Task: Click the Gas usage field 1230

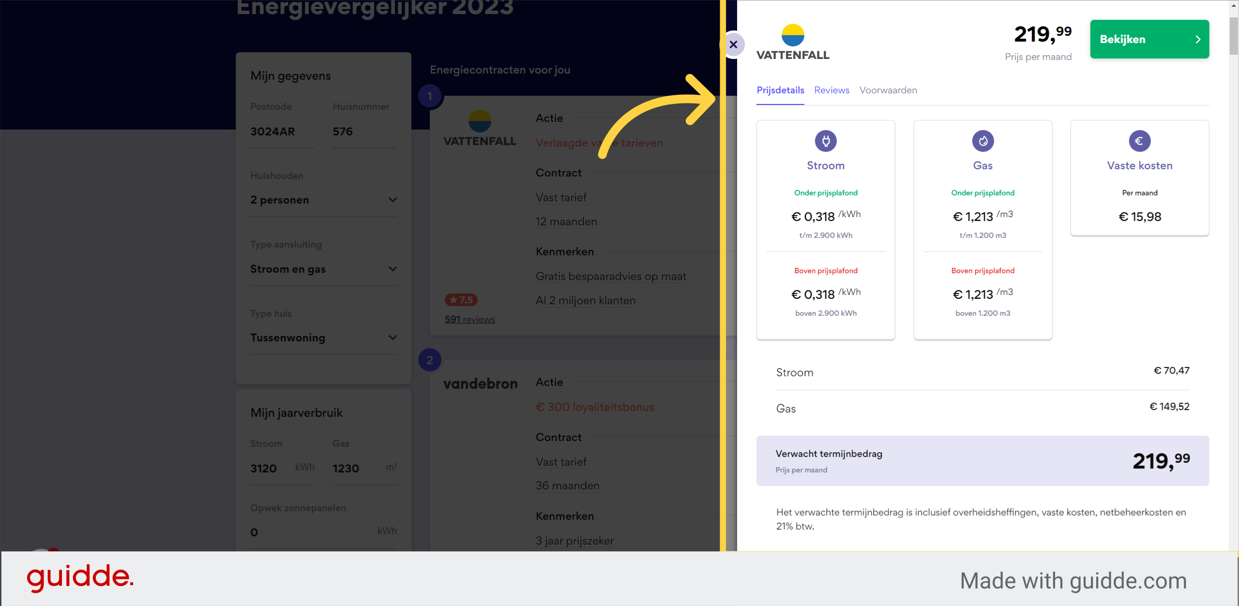Action: [364, 468]
